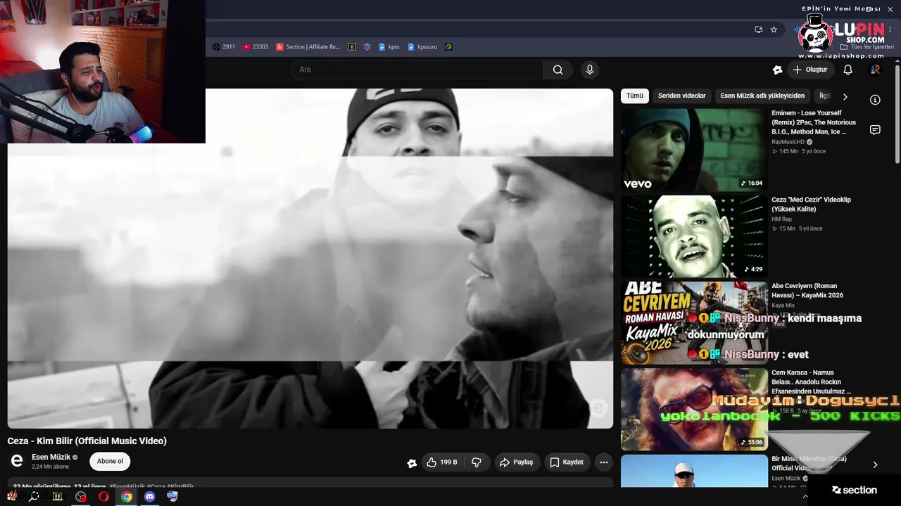Open the Section | Affiliate bookmark
The width and height of the screenshot is (901, 506).
(308, 47)
